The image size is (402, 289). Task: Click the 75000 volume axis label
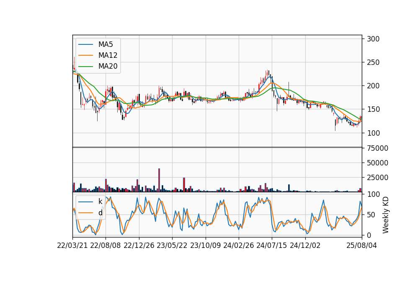377,148
